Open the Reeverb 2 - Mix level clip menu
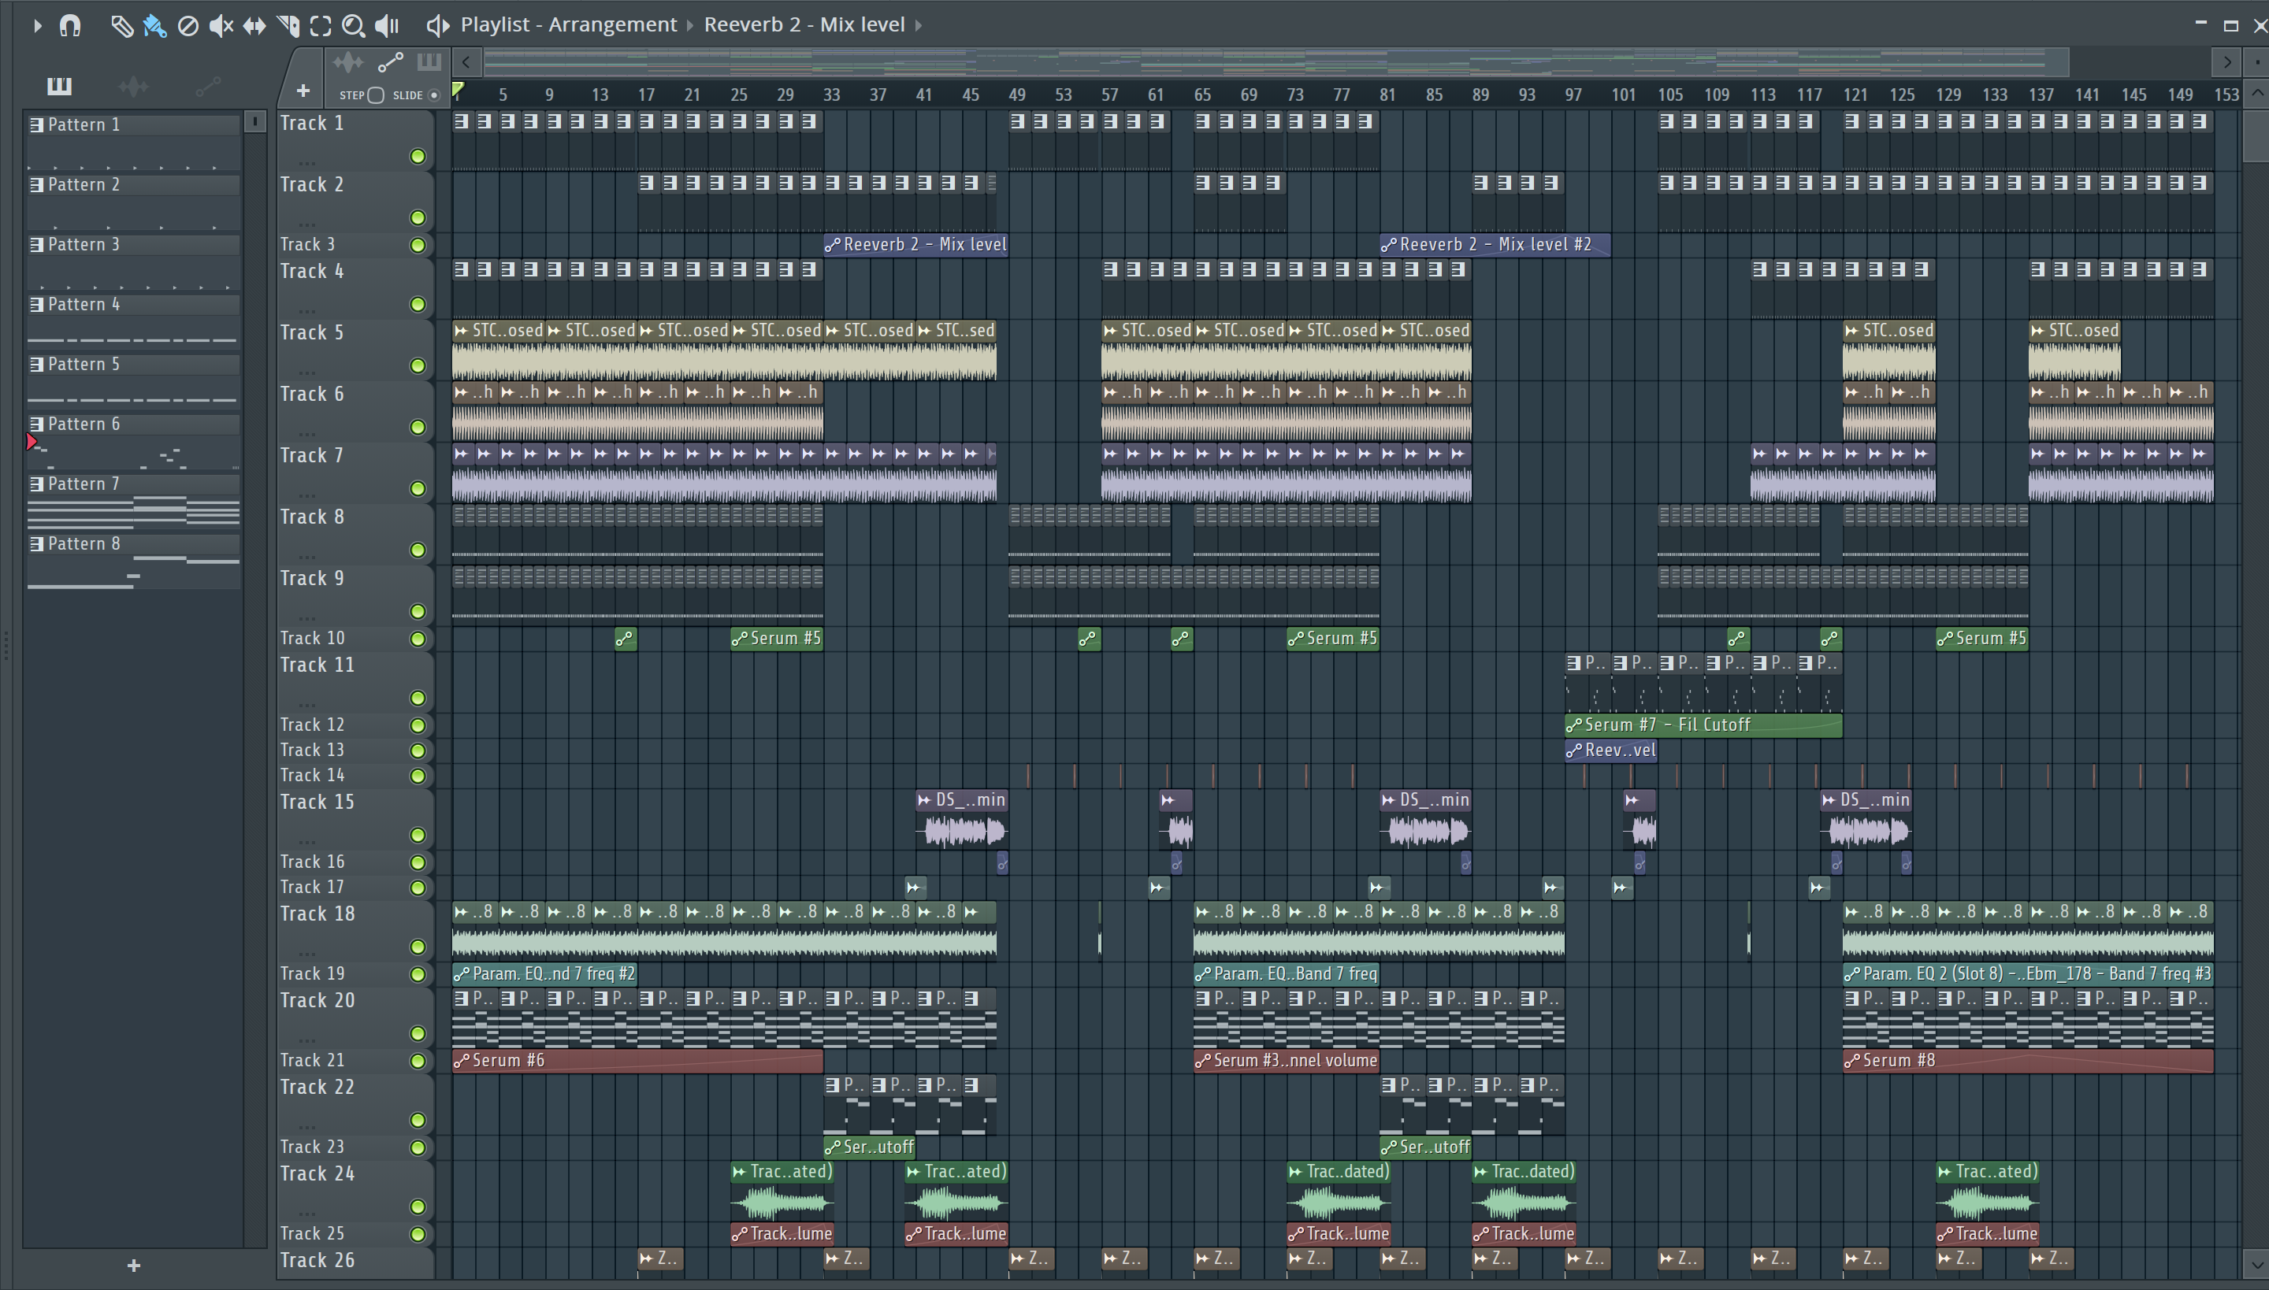Viewport: 2269px width, 1290px height. pos(804,25)
